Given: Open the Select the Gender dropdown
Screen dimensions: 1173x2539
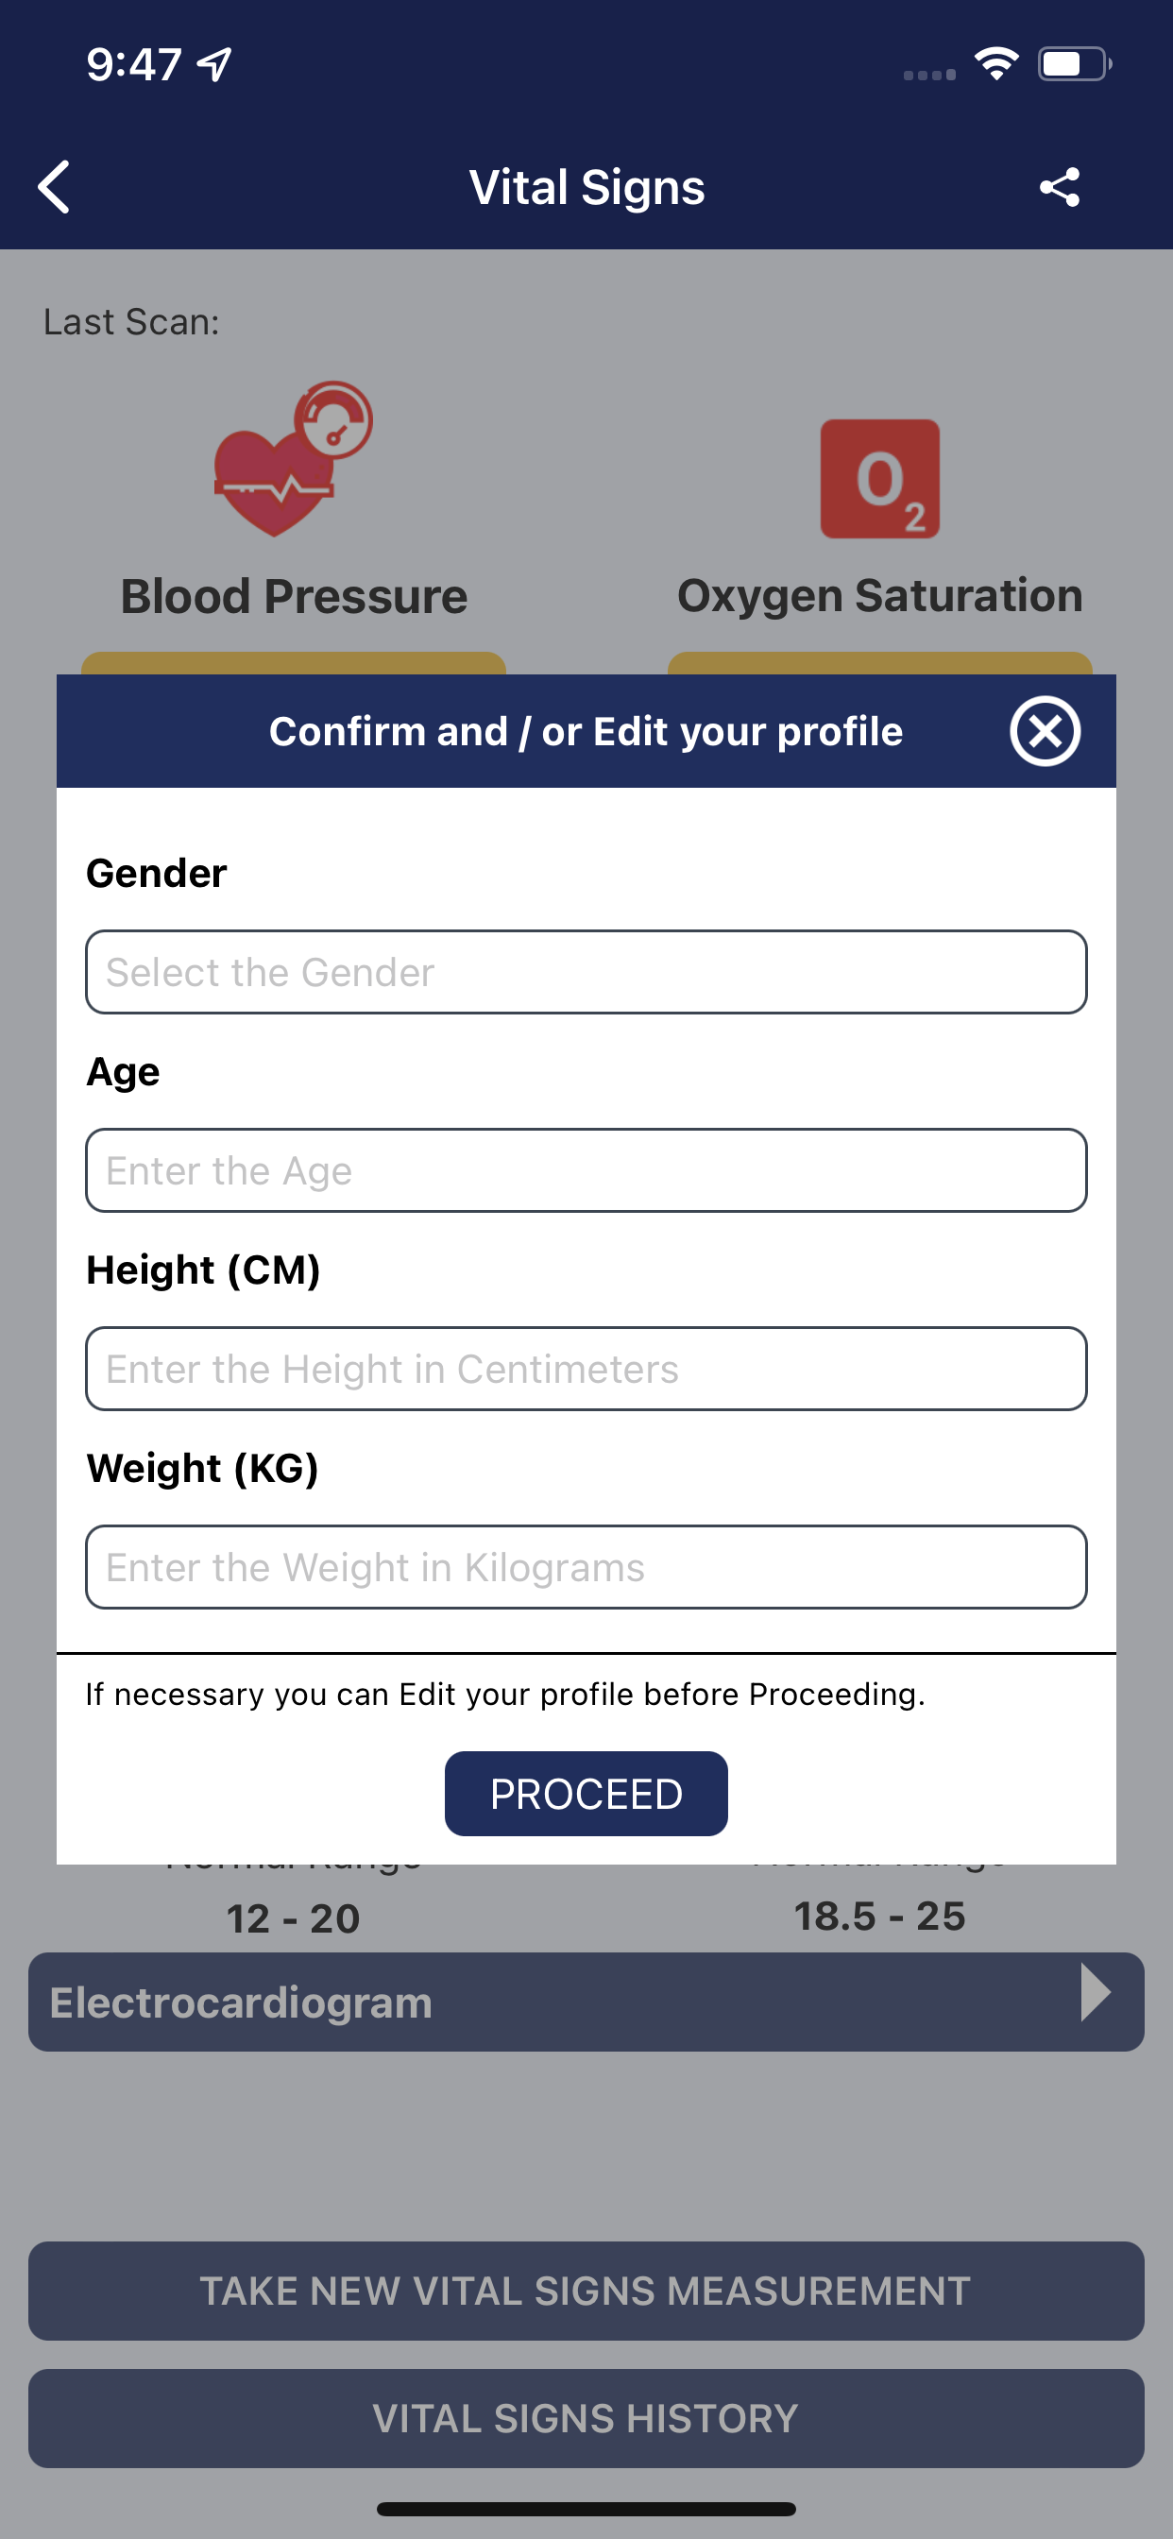Looking at the screenshot, I should pos(586,972).
